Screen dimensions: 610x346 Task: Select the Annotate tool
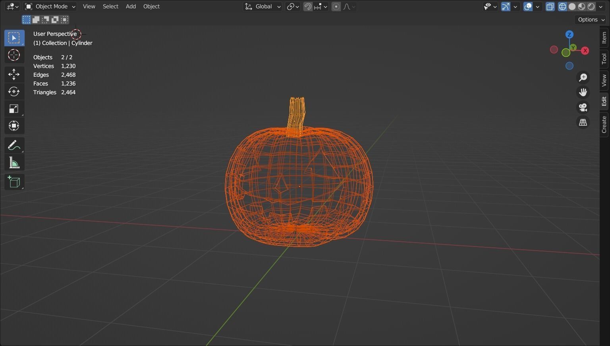tap(14, 145)
